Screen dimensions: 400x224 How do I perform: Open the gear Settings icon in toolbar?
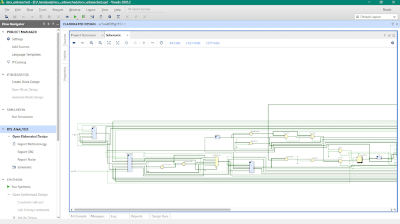pyautogui.click(x=109, y=17)
